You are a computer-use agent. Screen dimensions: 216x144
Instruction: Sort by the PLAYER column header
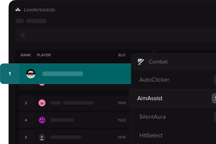click(x=44, y=55)
